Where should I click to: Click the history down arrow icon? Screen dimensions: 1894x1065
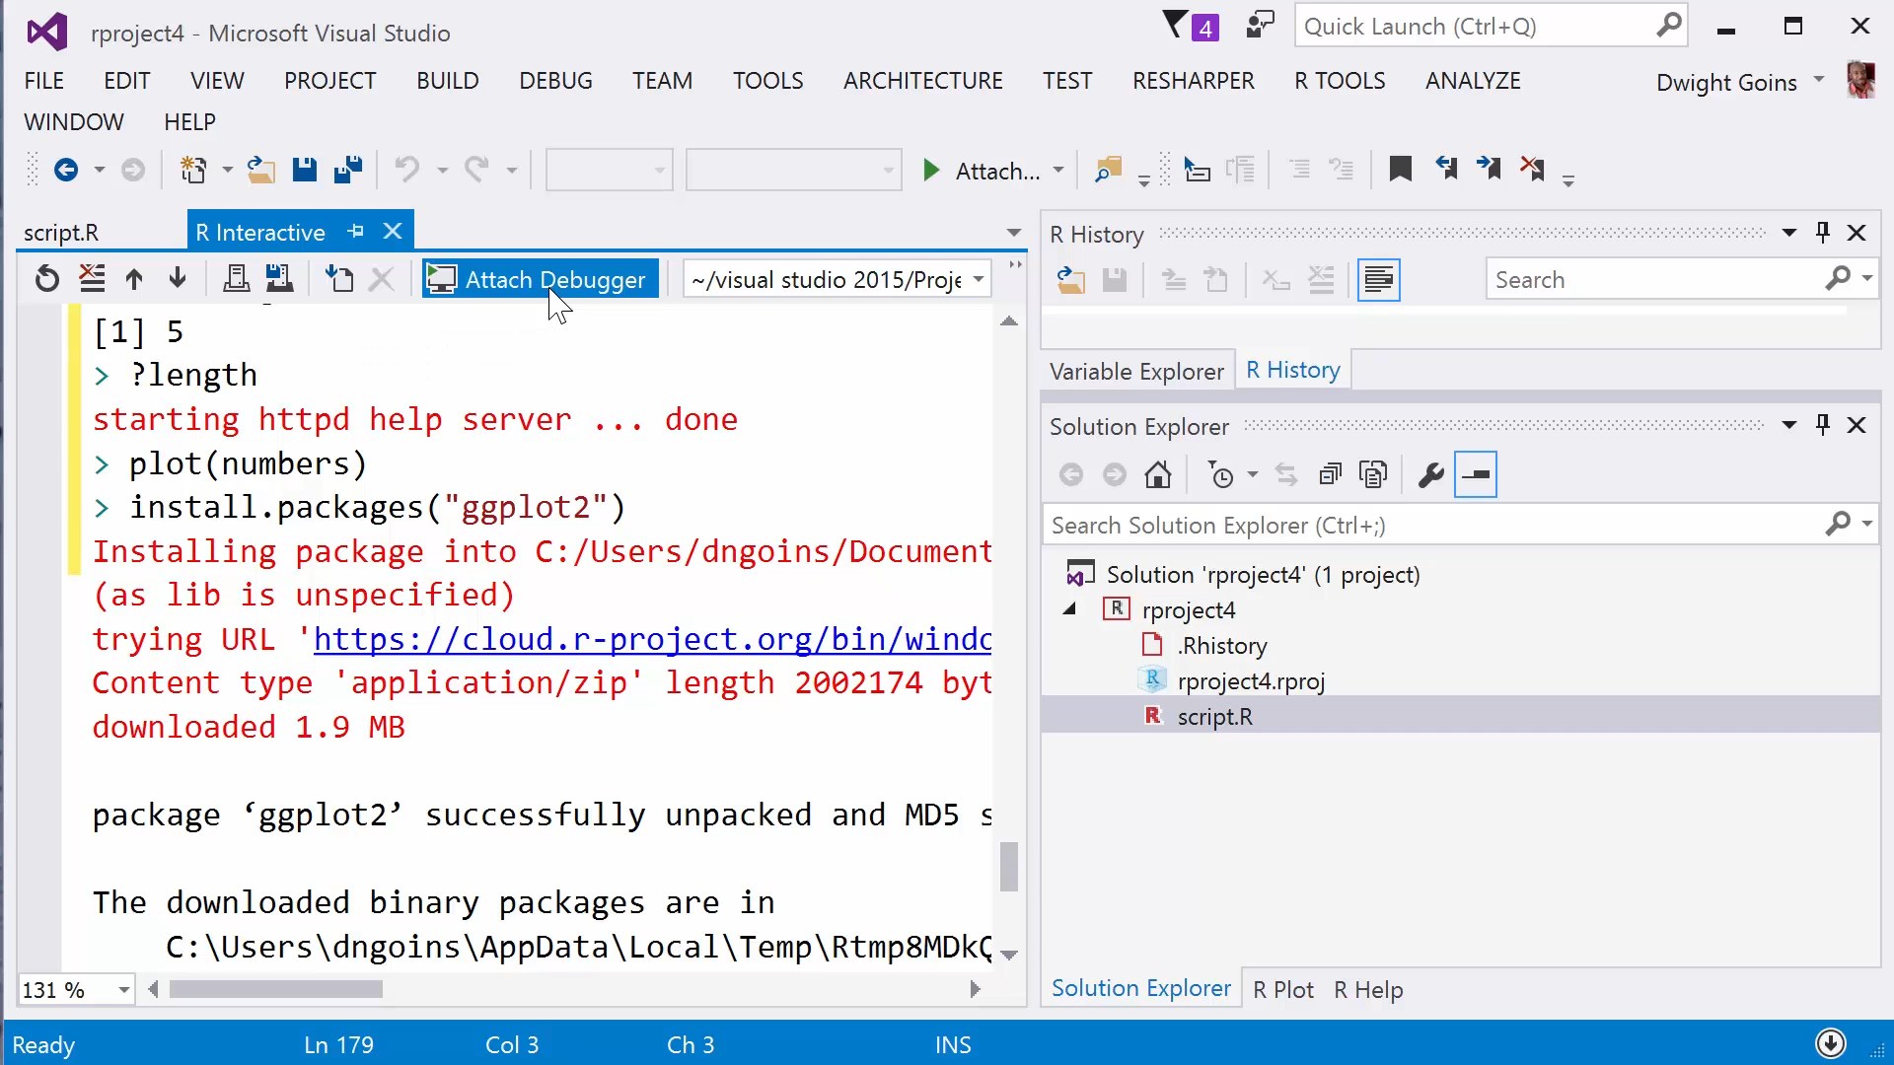[x=178, y=279]
